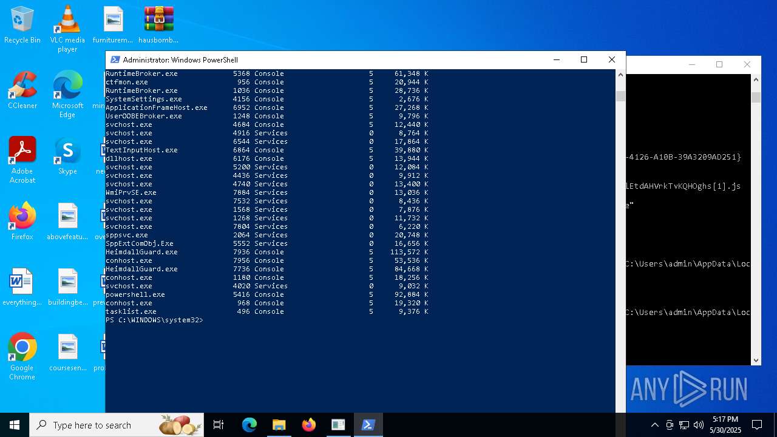Open the network tray icon
The width and height of the screenshot is (777, 437).
pos(684,425)
